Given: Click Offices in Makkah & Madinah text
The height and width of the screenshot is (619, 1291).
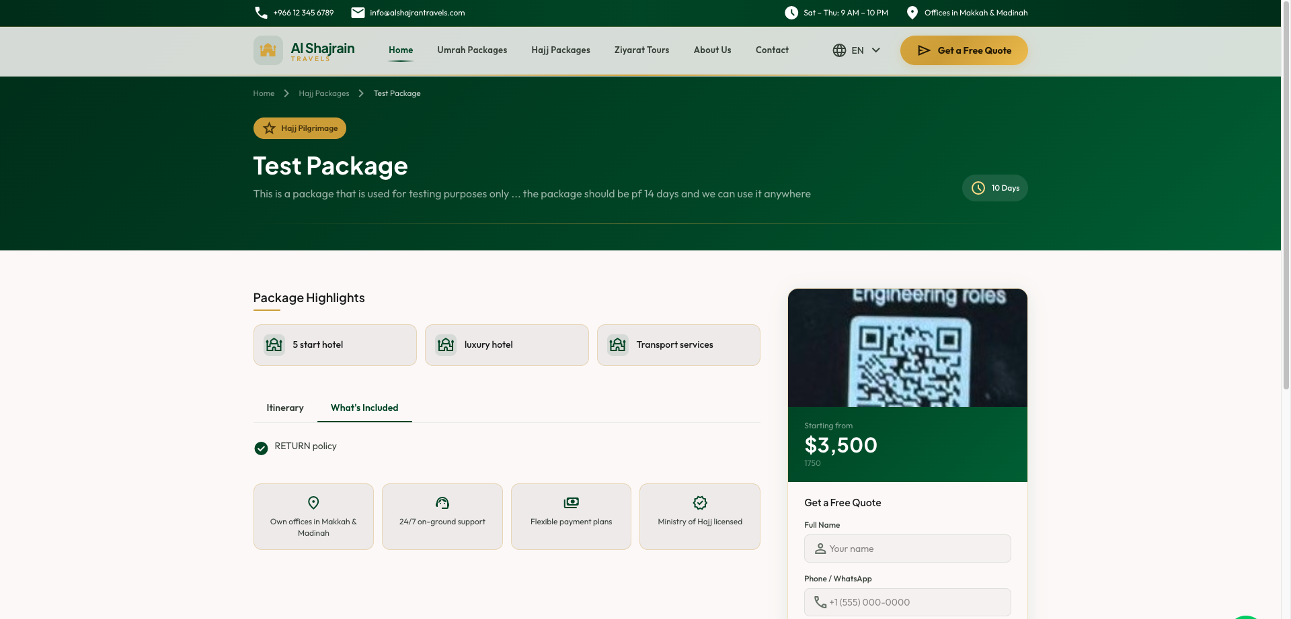Looking at the screenshot, I should point(976,13).
